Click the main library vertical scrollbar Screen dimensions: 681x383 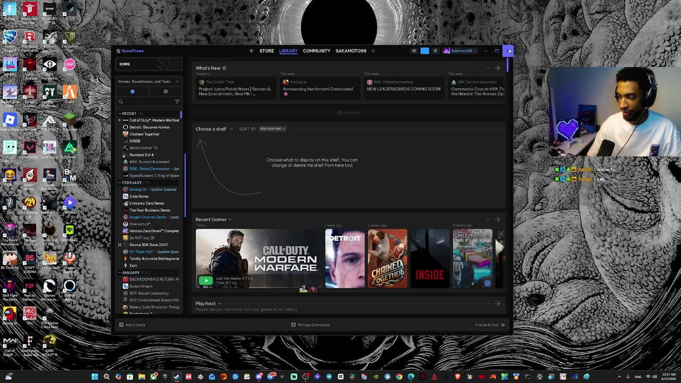(x=508, y=65)
